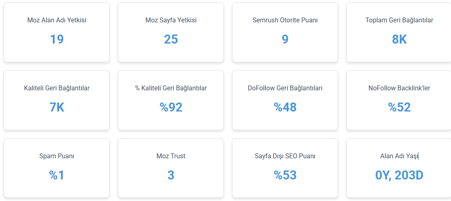Select the 7K quality backlinks number
This screenshot has height=201, width=451.
[57, 107]
